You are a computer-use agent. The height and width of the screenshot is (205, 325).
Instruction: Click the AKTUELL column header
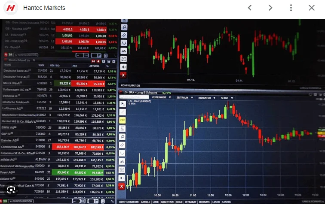(x=94, y=66)
